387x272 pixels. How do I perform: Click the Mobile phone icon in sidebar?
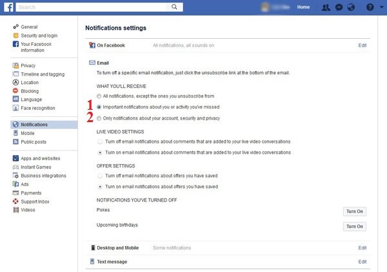click(15, 133)
